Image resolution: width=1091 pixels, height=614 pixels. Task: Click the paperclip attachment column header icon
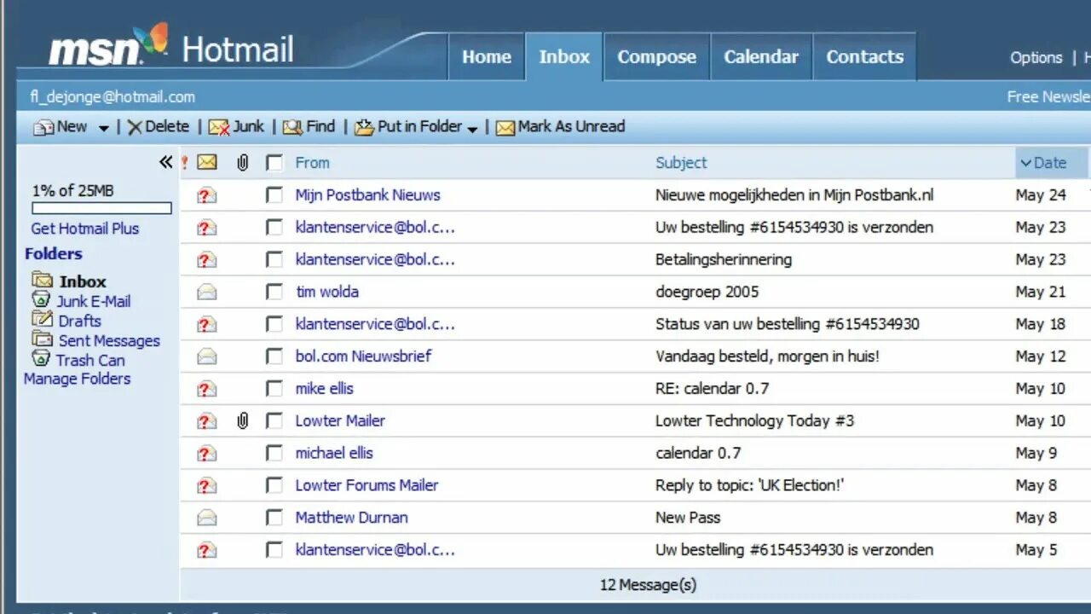point(243,163)
